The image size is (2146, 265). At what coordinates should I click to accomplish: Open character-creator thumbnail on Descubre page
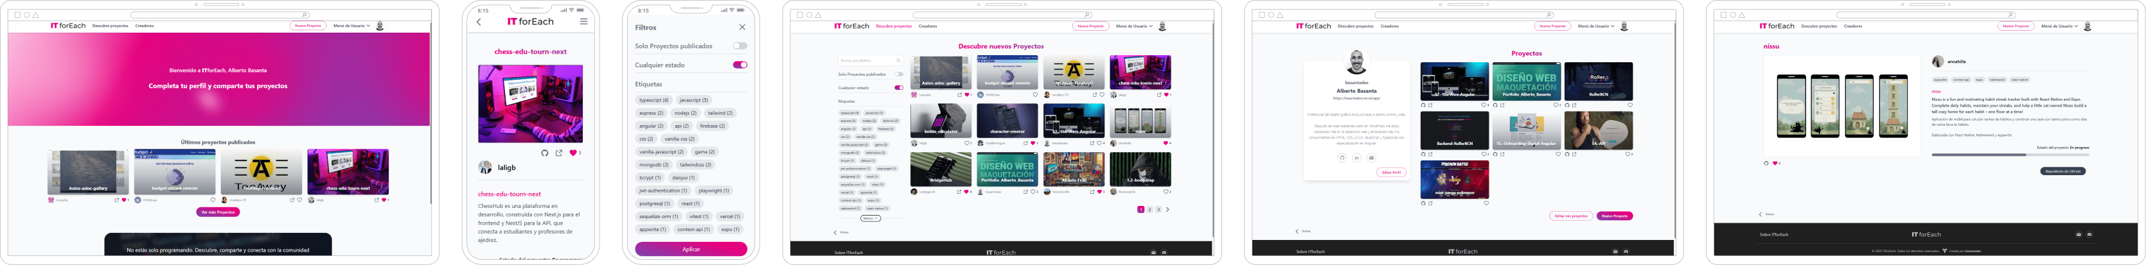point(1006,121)
